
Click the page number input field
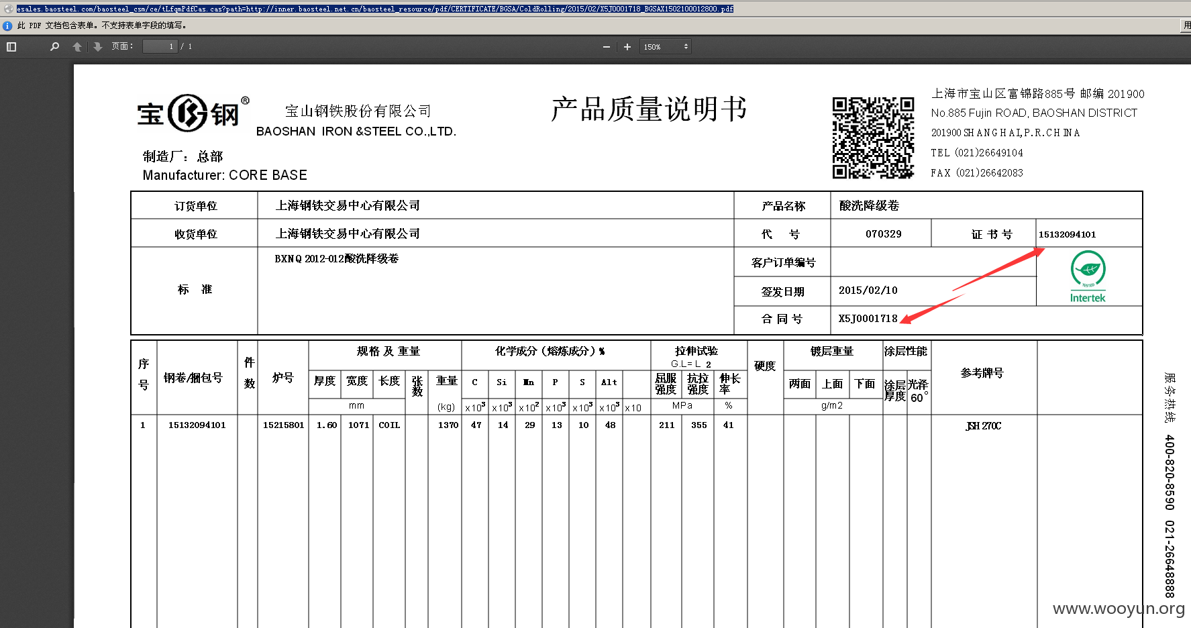pos(160,46)
